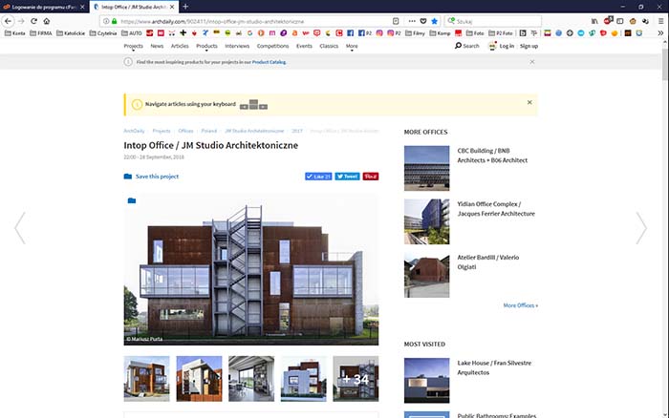The image size is (669, 418).
Task: Open the Classics section
Action: (329, 46)
